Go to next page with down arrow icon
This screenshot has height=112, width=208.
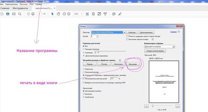[x=33, y=14]
